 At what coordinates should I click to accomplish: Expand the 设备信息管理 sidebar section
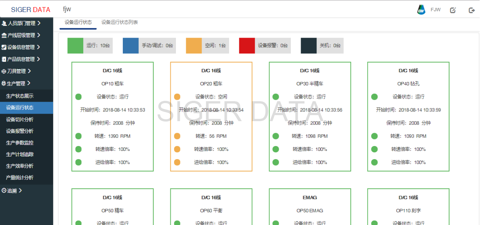point(21,47)
